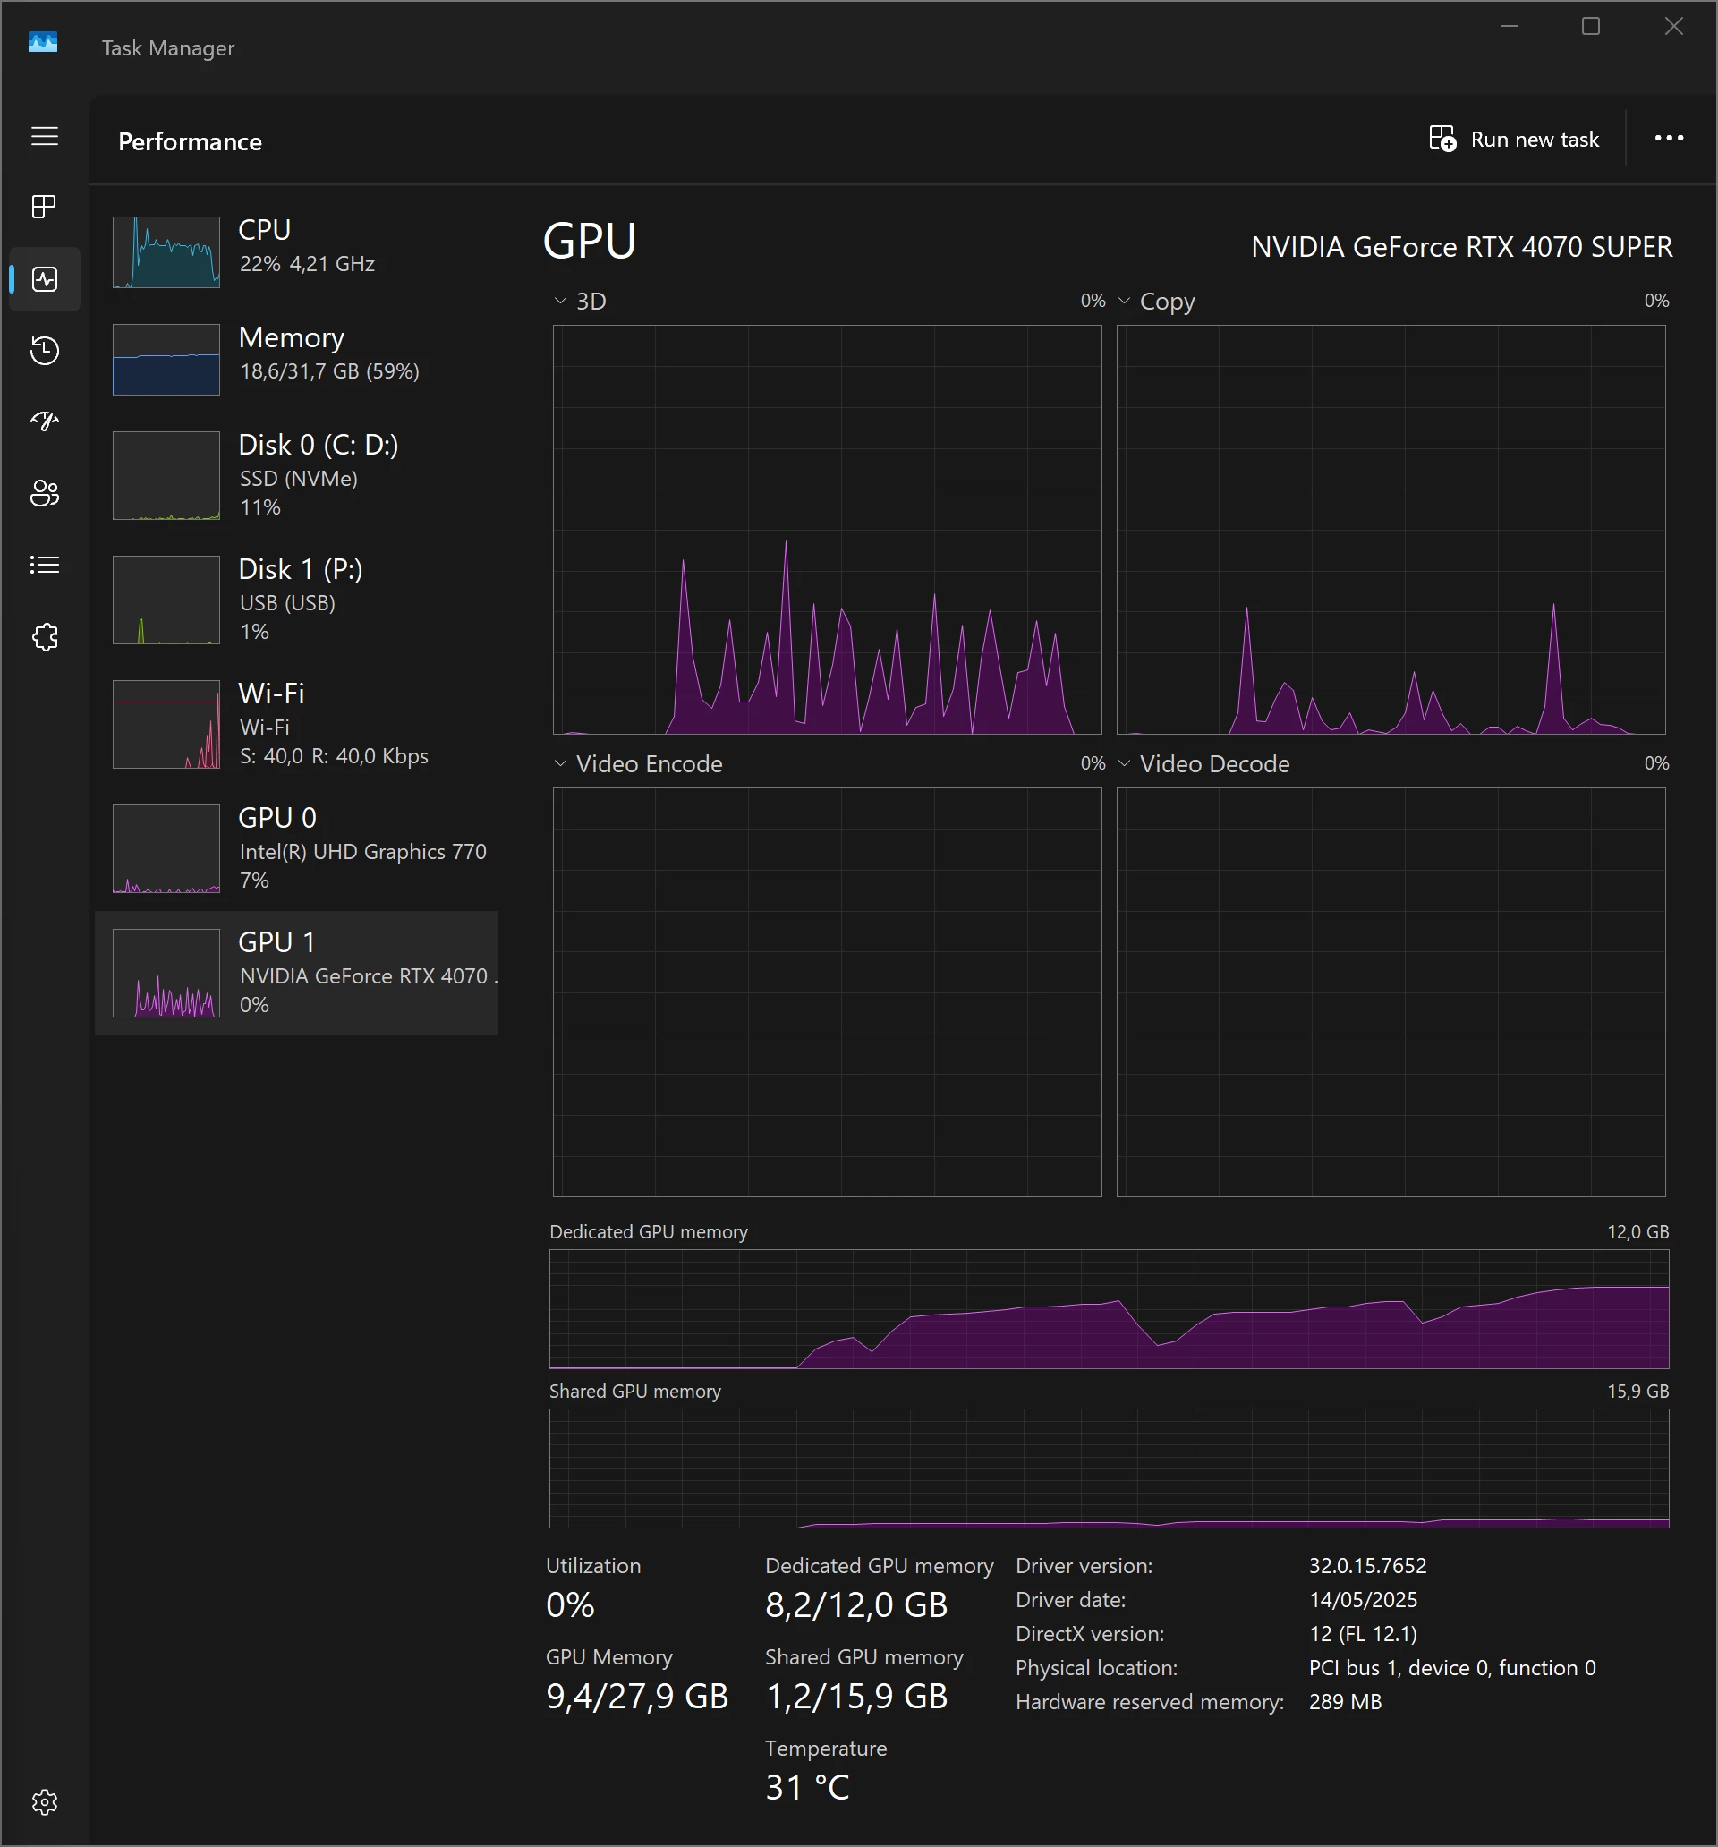This screenshot has height=1847, width=1718.
Task: Open the hamburger navigation menu
Action: 45,137
